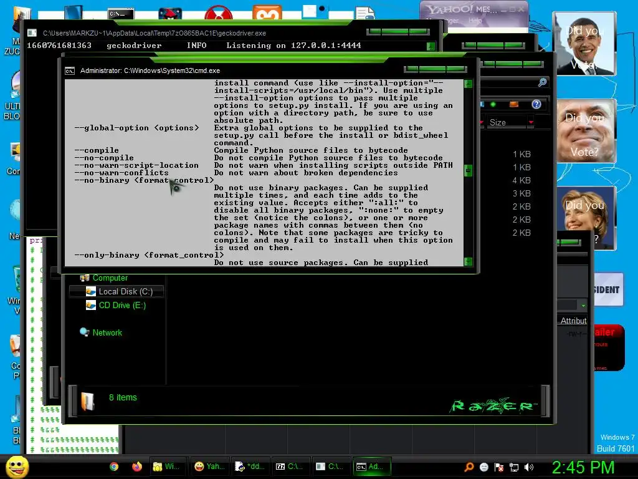Open the Action Center flag tray icon

point(499,467)
